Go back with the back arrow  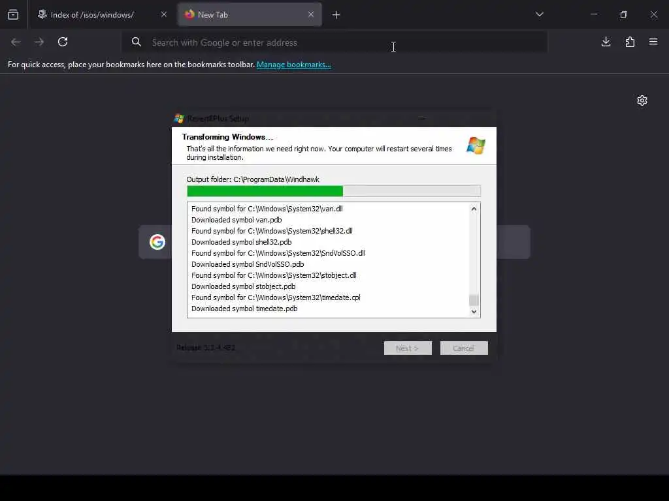click(16, 42)
